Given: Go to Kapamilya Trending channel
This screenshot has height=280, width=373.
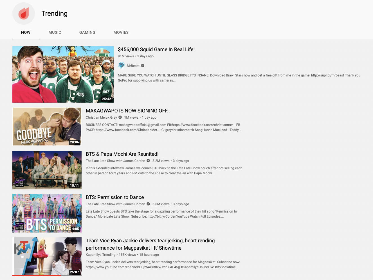Looking at the screenshot, I should tap(100, 255).
